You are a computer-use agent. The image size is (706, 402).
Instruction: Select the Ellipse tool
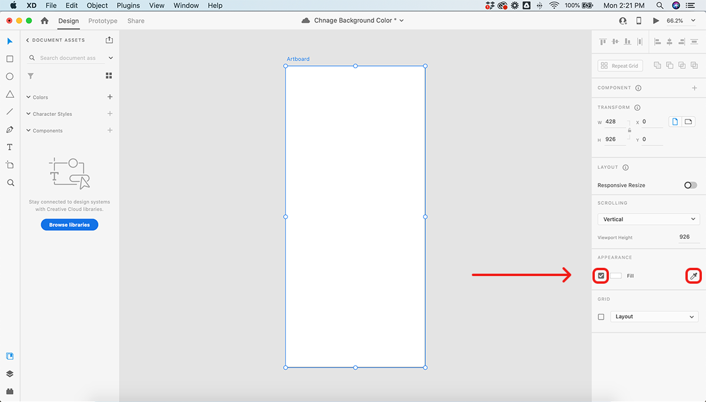(x=10, y=77)
